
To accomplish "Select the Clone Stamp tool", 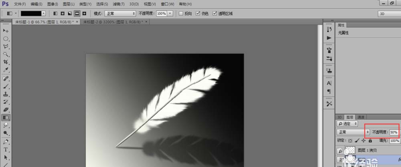I will pos(6,94).
